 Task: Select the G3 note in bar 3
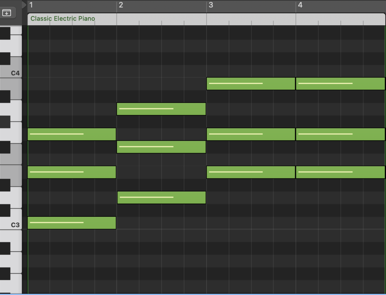pos(251,134)
